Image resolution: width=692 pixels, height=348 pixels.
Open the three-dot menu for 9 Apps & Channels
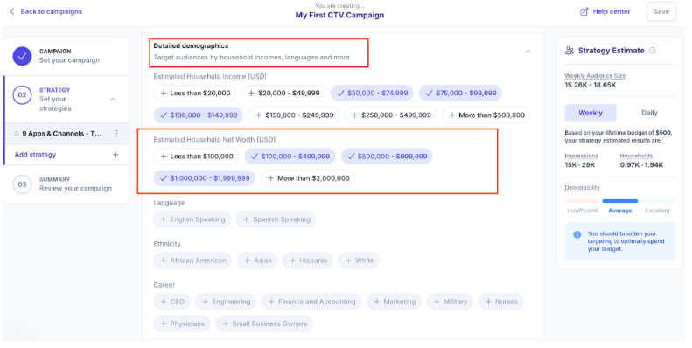(x=116, y=133)
